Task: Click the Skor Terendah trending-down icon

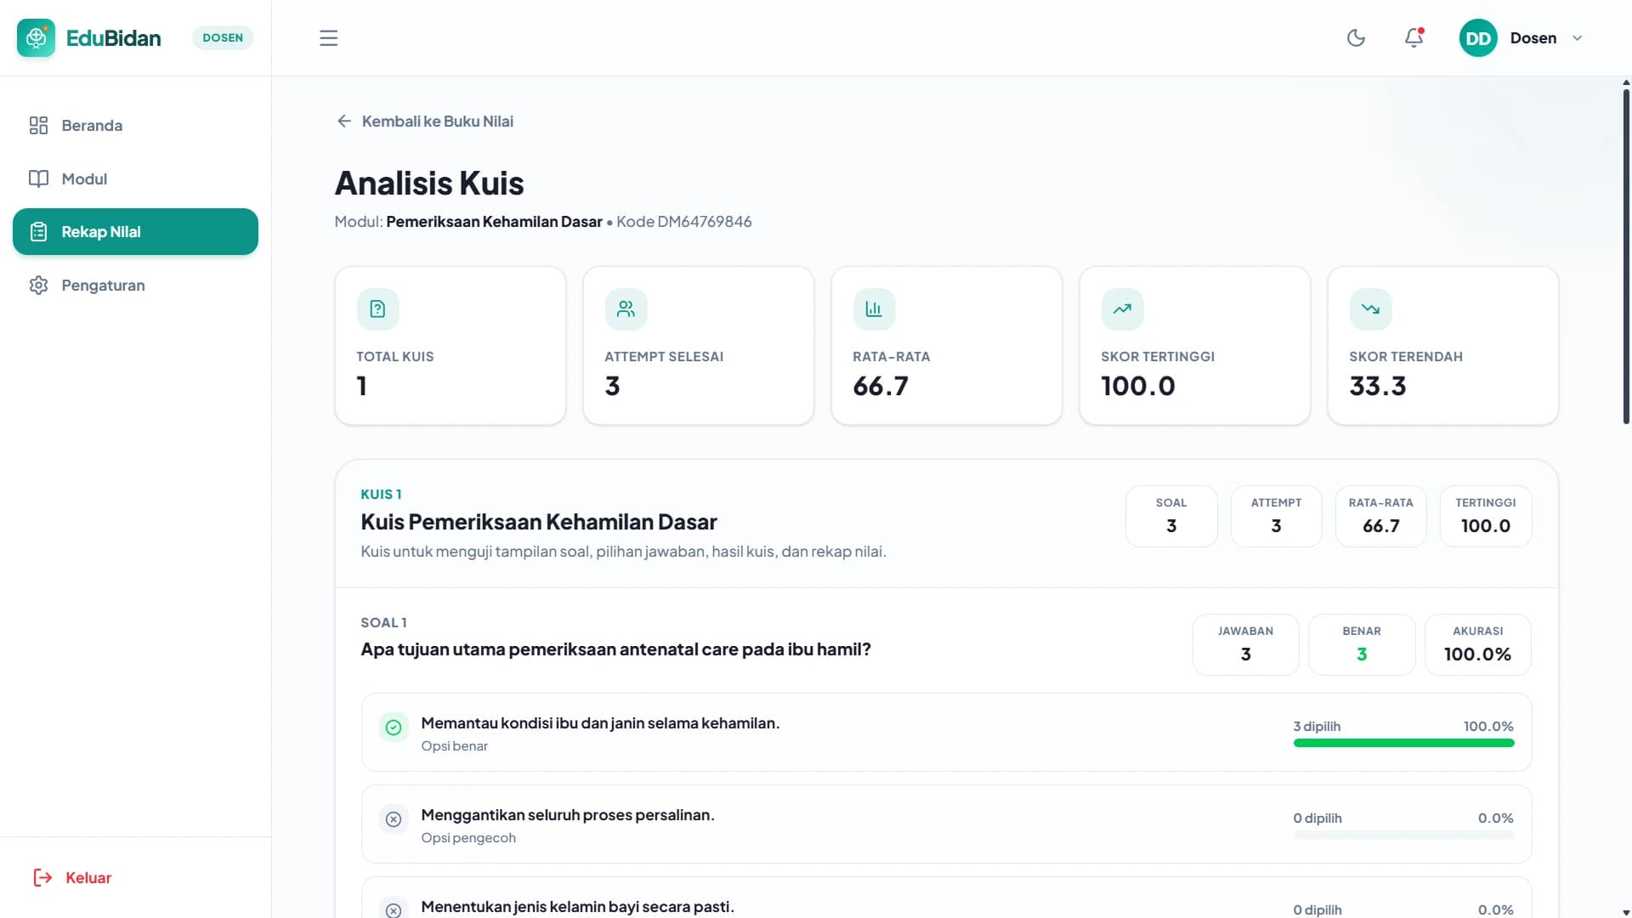Action: coord(1370,309)
